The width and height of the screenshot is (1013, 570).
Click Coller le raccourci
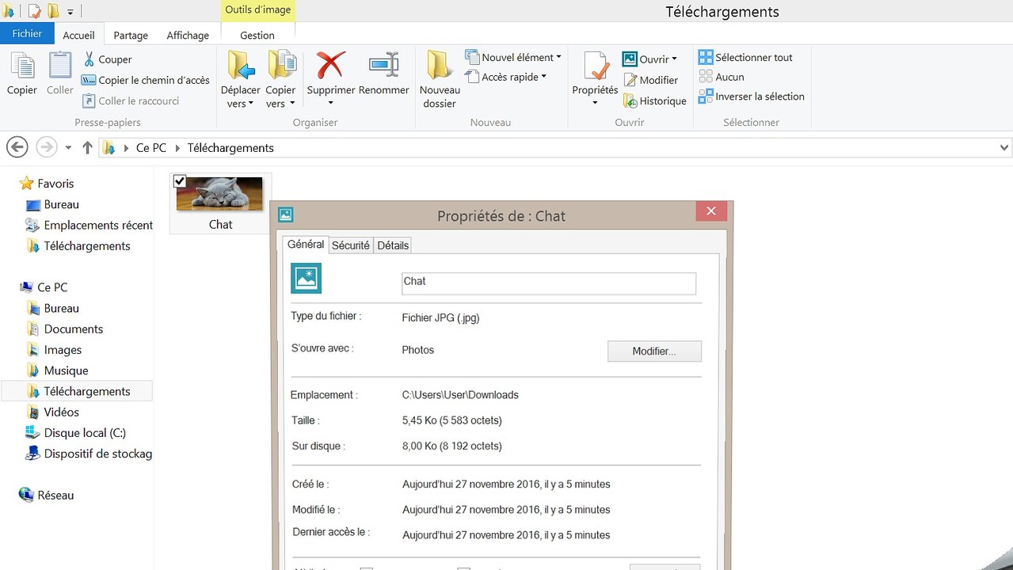click(131, 101)
